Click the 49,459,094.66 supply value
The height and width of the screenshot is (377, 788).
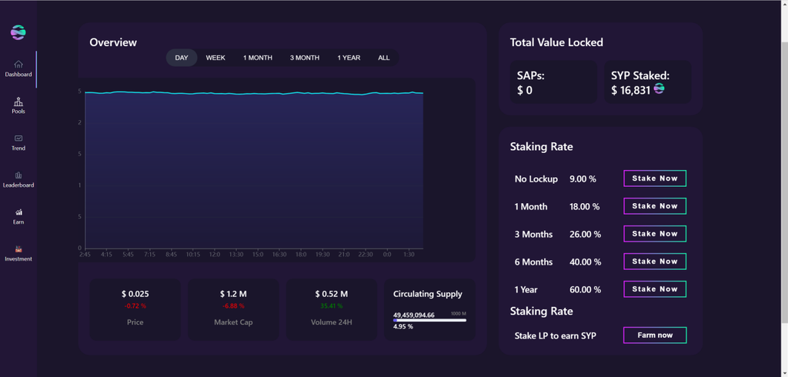414,315
